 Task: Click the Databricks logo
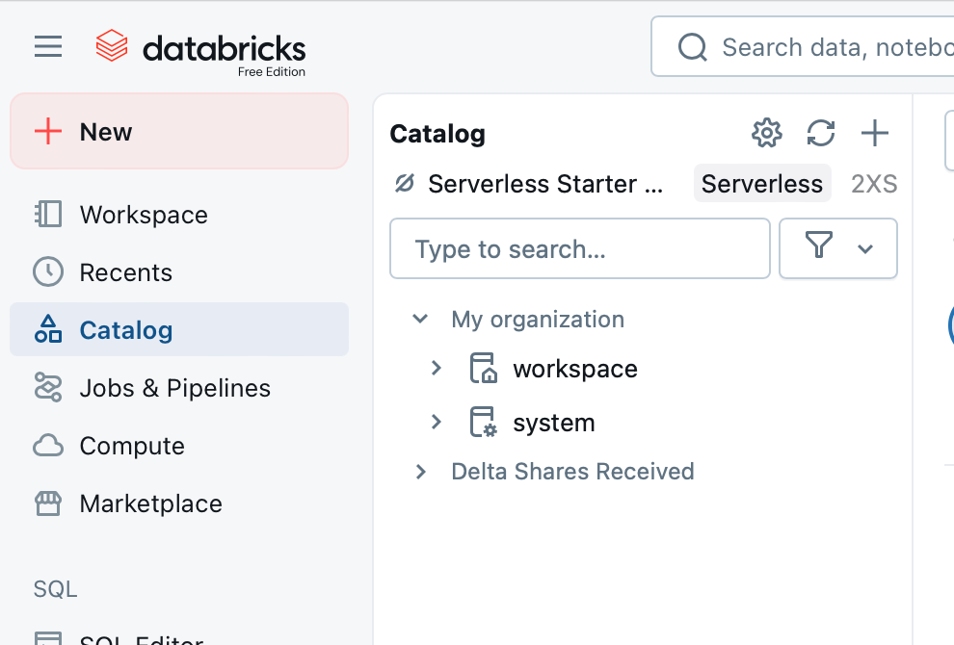click(x=200, y=48)
